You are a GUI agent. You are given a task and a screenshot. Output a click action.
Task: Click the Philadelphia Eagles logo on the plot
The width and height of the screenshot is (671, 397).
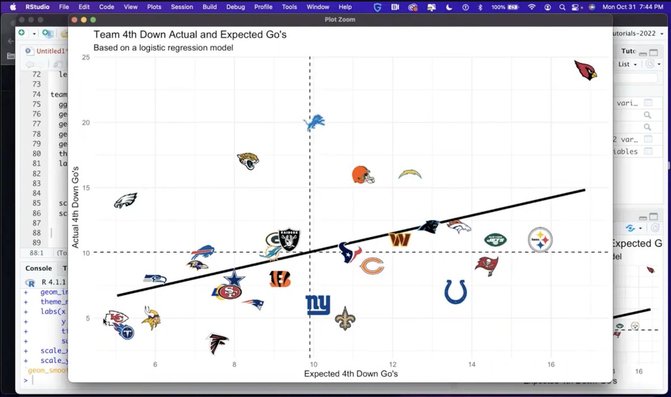coord(125,200)
